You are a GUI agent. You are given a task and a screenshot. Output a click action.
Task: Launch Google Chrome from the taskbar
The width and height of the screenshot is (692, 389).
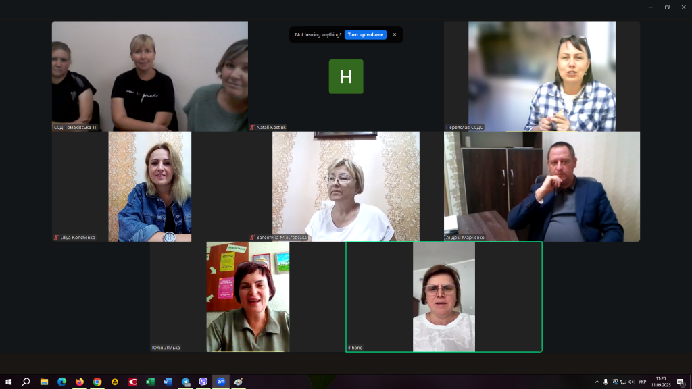coord(97,382)
